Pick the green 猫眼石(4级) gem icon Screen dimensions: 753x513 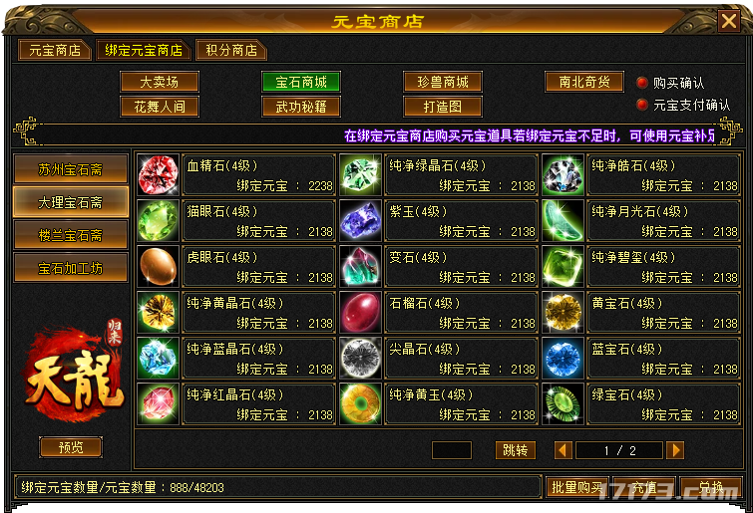pyautogui.click(x=158, y=220)
